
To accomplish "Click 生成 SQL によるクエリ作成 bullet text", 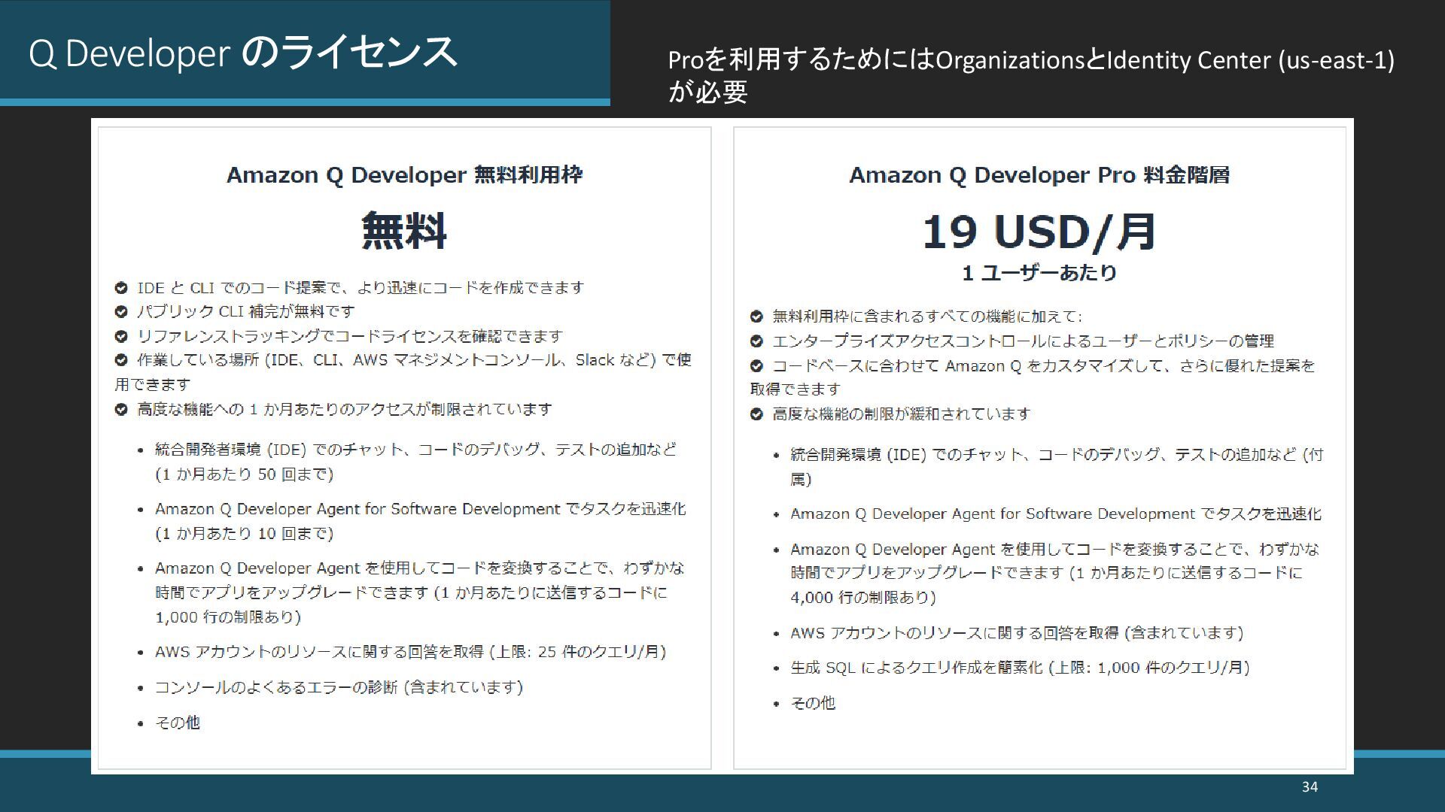I will 1019,668.
